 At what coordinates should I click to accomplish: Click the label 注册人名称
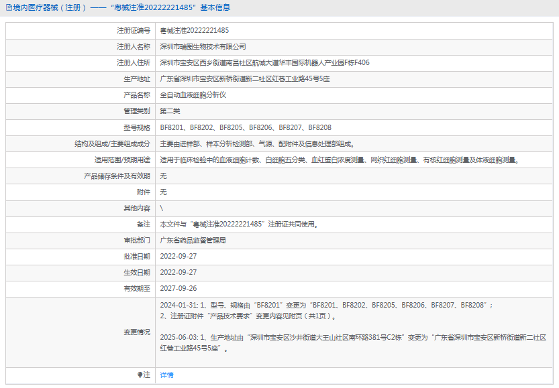tap(134, 47)
